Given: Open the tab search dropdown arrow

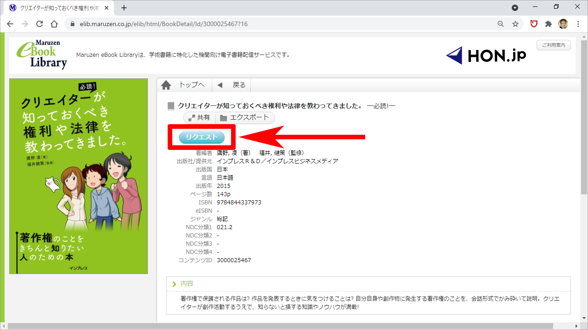Looking at the screenshot, I should tap(515, 7).
